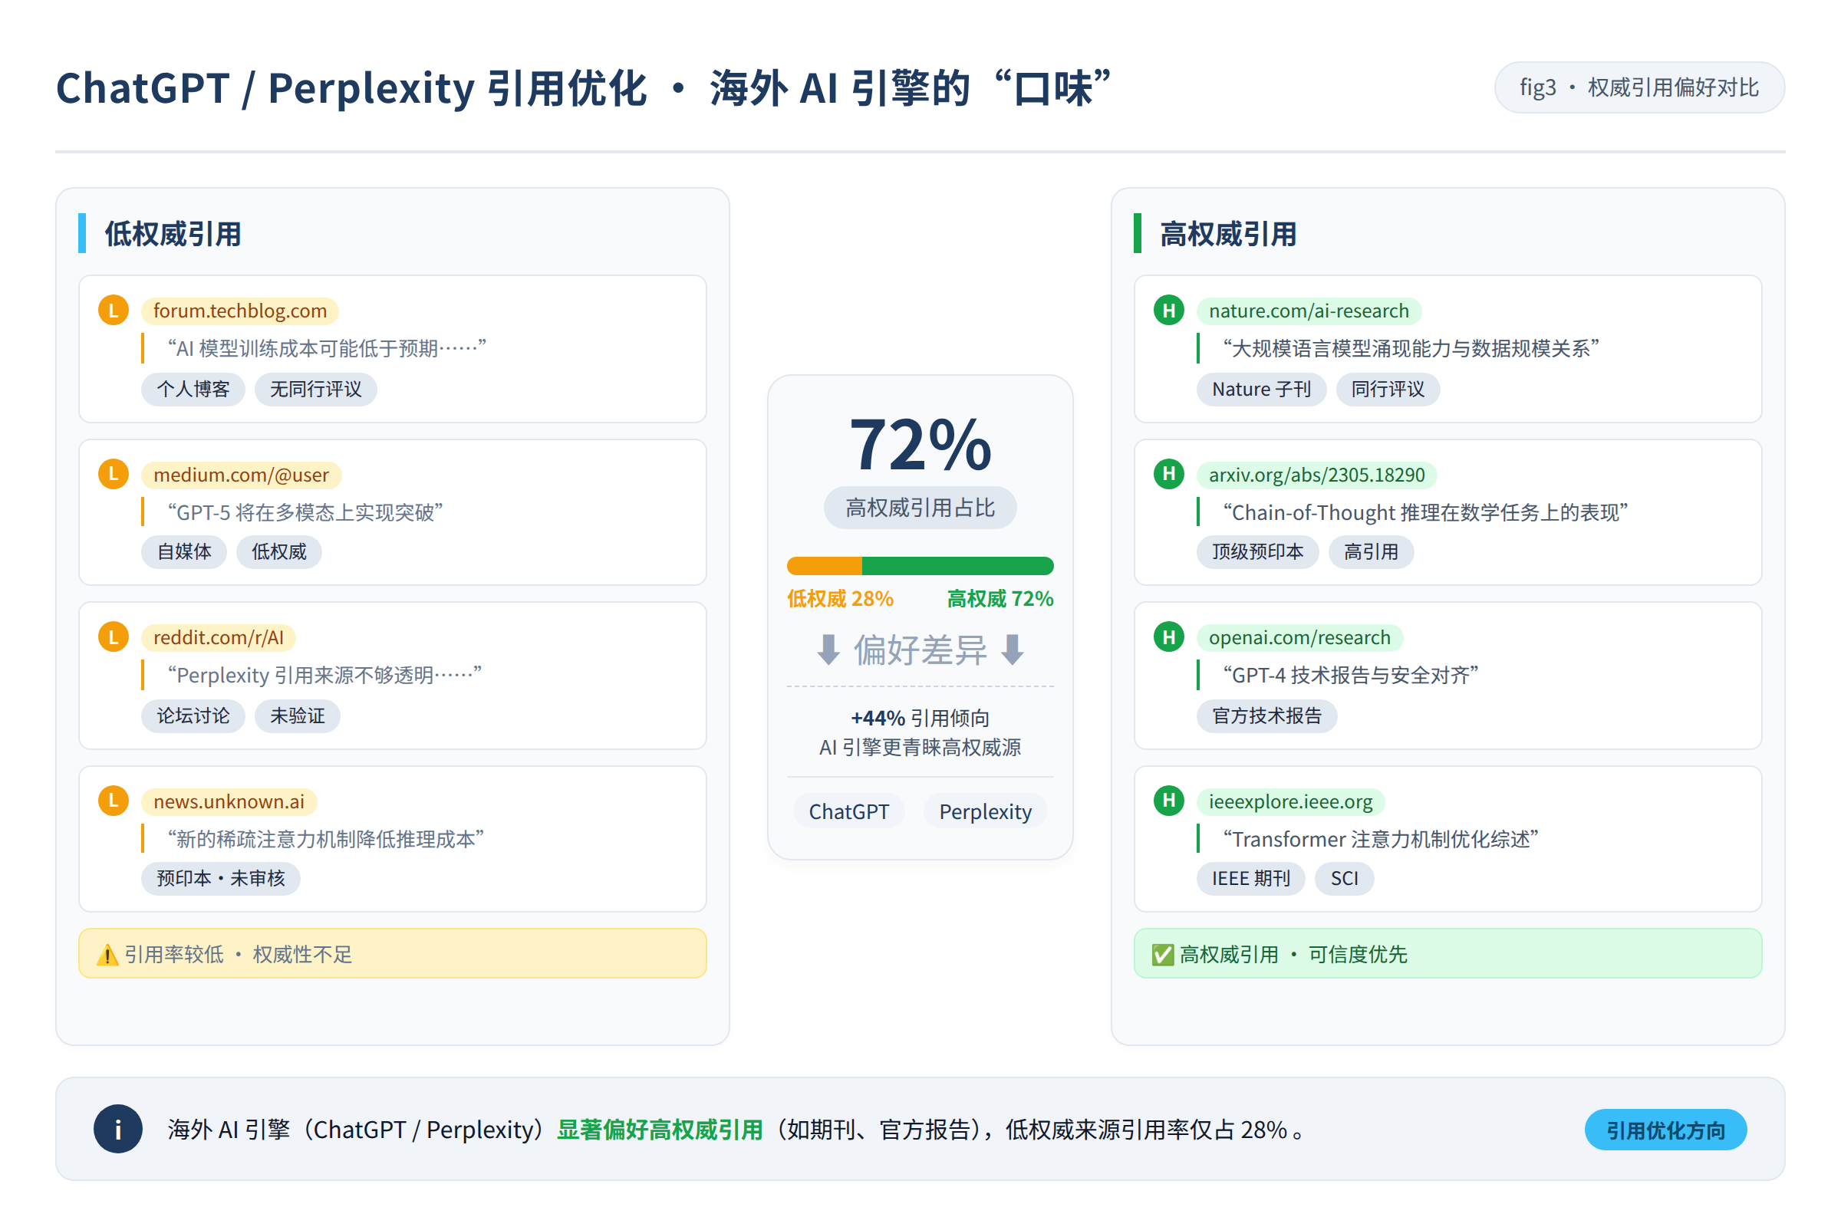Click the 高权威 72% label
This screenshot has height=1227, width=1841.
(x=1000, y=599)
